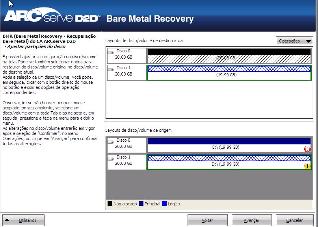The width and height of the screenshot is (318, 227).
Task: Click the dark blue Principal legend swatch
Action: pyautogui.click(x=141, y=203)
